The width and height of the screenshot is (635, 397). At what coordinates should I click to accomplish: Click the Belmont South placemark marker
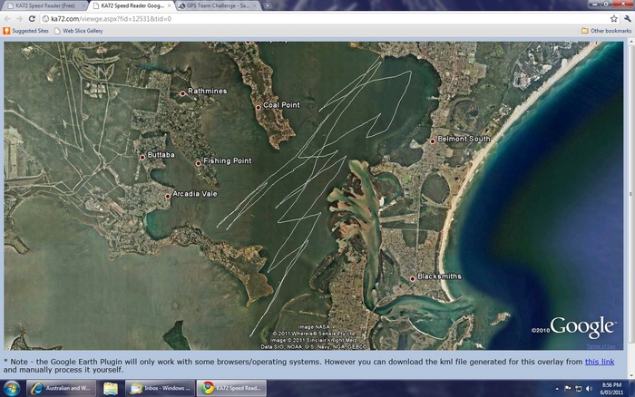(x=433, y=141)
